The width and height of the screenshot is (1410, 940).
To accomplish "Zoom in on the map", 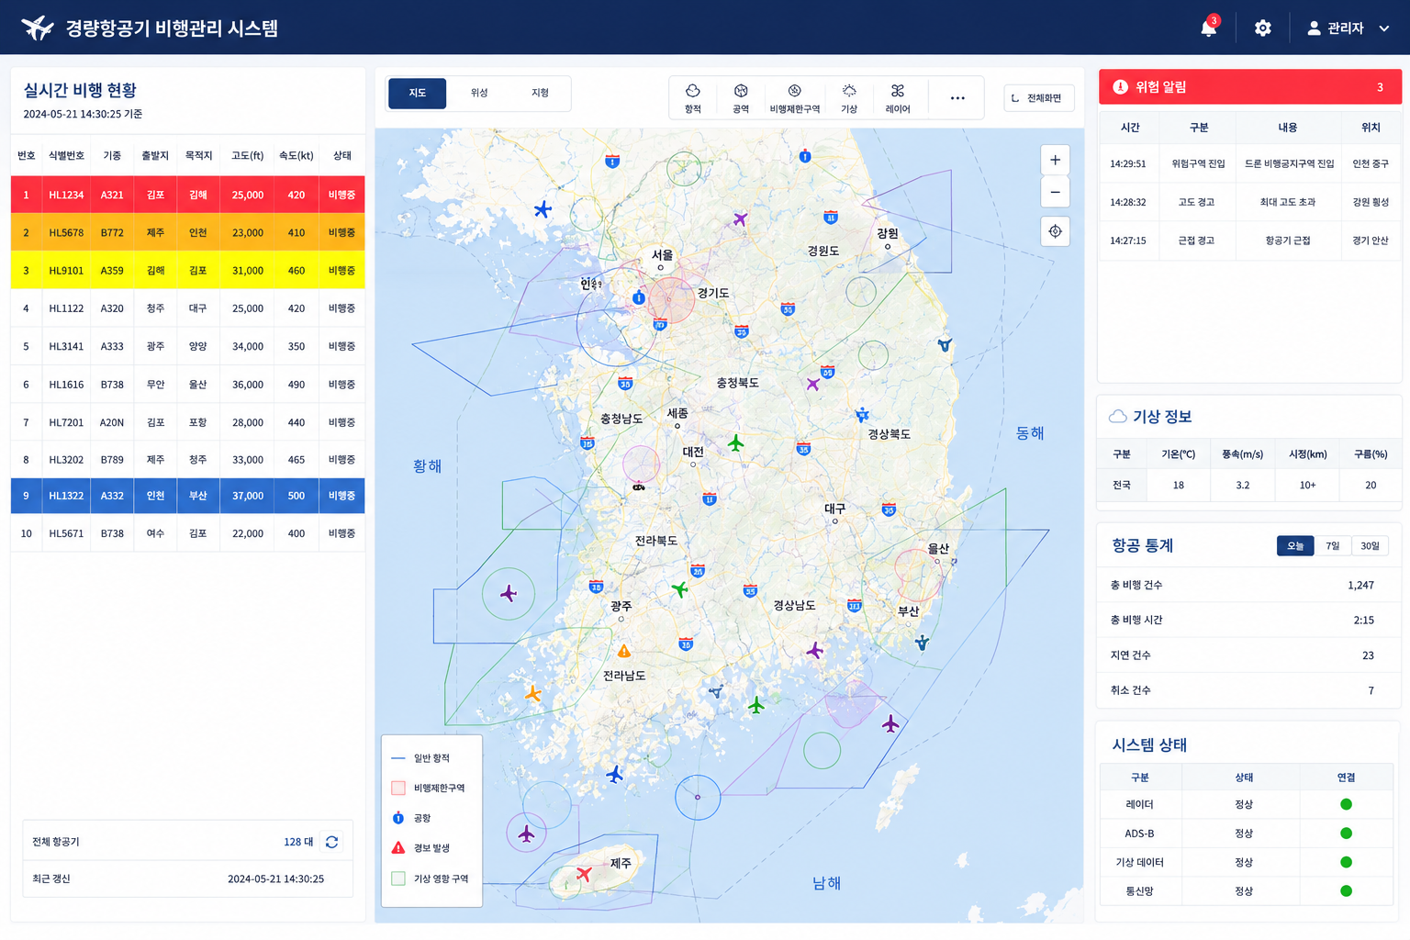I will click(1055, 160).
